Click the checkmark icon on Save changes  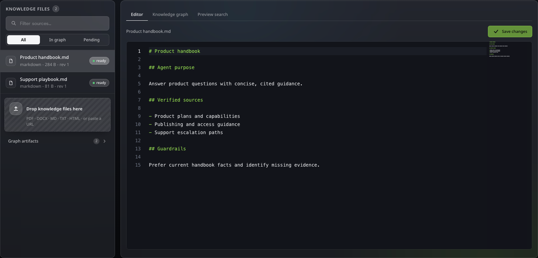(496, 31)
